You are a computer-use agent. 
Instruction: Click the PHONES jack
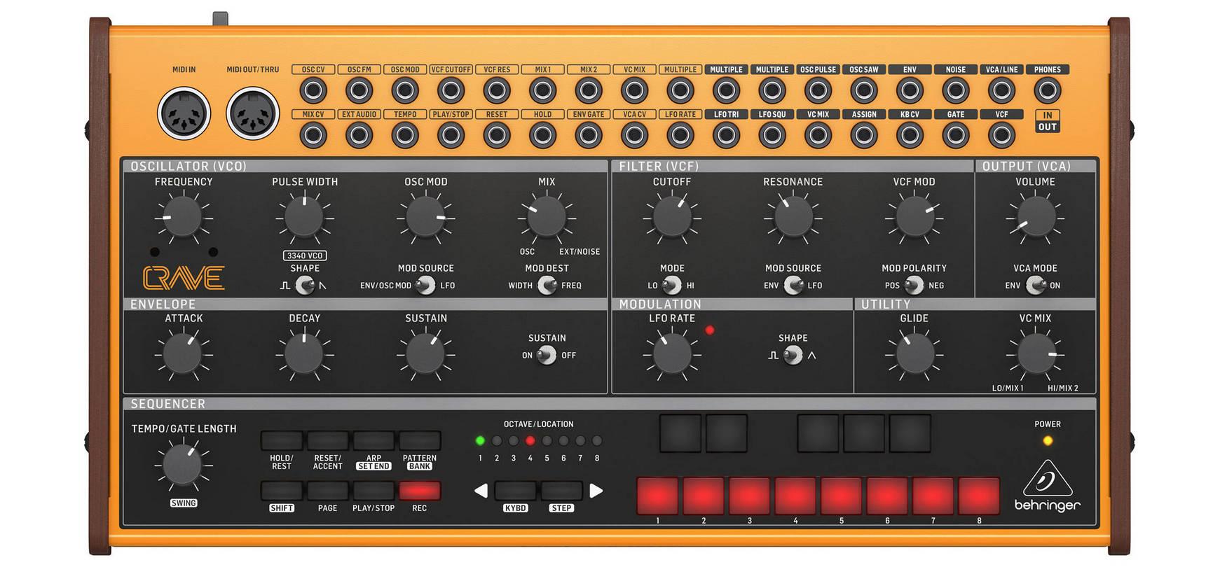[1048, 90]
